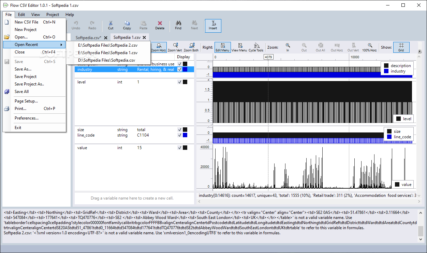Toggle the Grid display button

(x=401, y=47)
